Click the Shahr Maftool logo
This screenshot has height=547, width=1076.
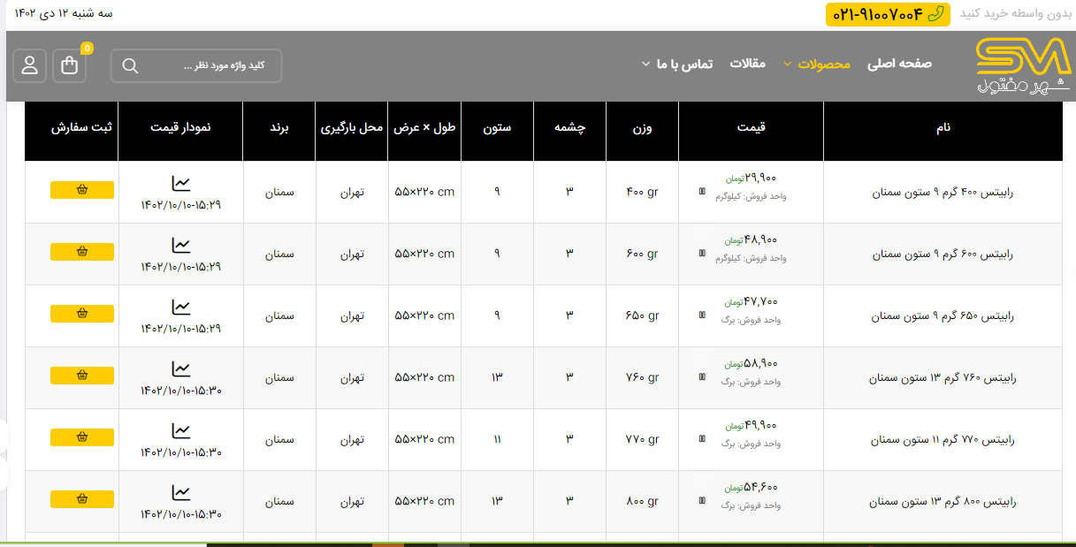[1023, 66]
